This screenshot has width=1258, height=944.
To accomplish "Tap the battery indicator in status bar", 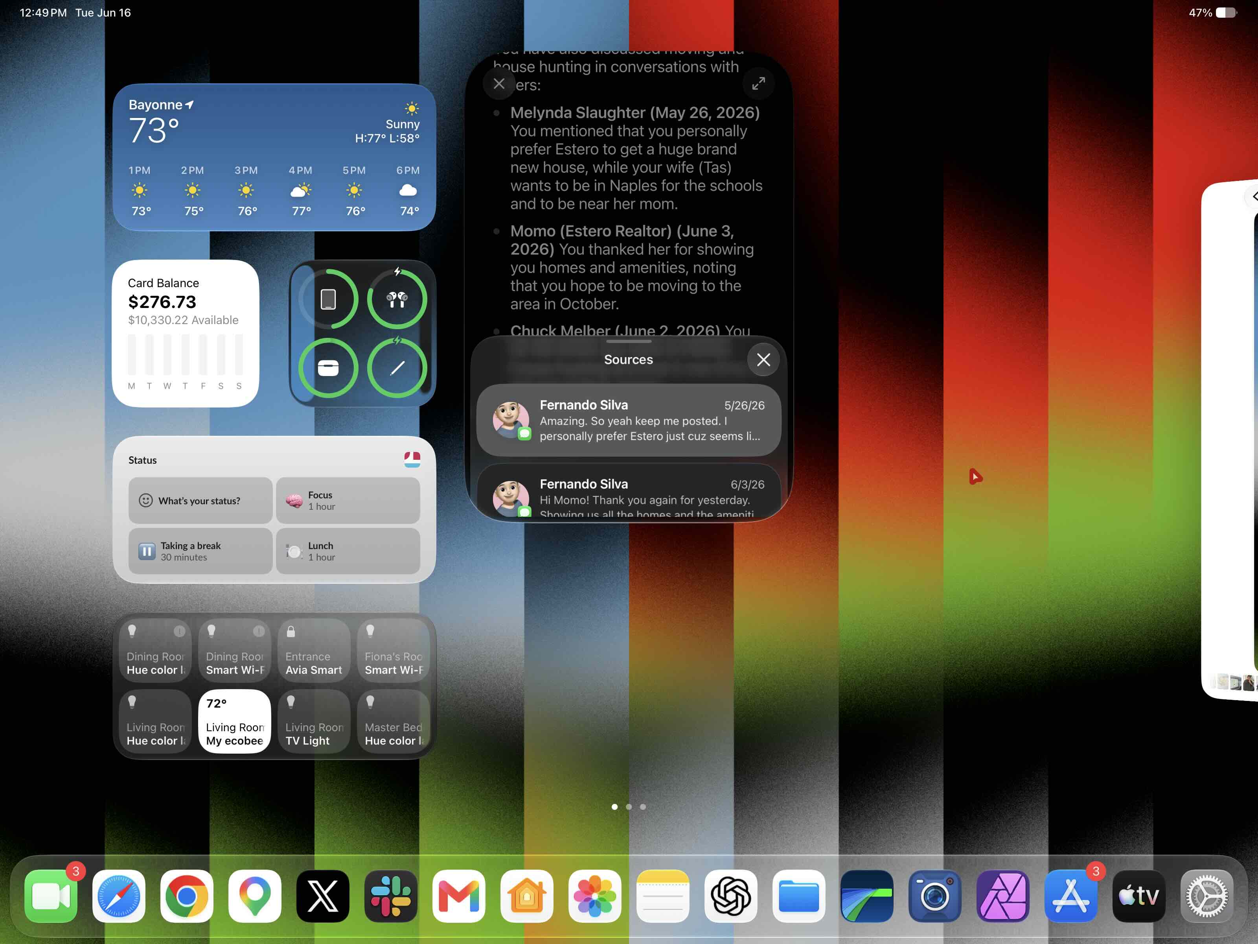I will pos(1226,13).
